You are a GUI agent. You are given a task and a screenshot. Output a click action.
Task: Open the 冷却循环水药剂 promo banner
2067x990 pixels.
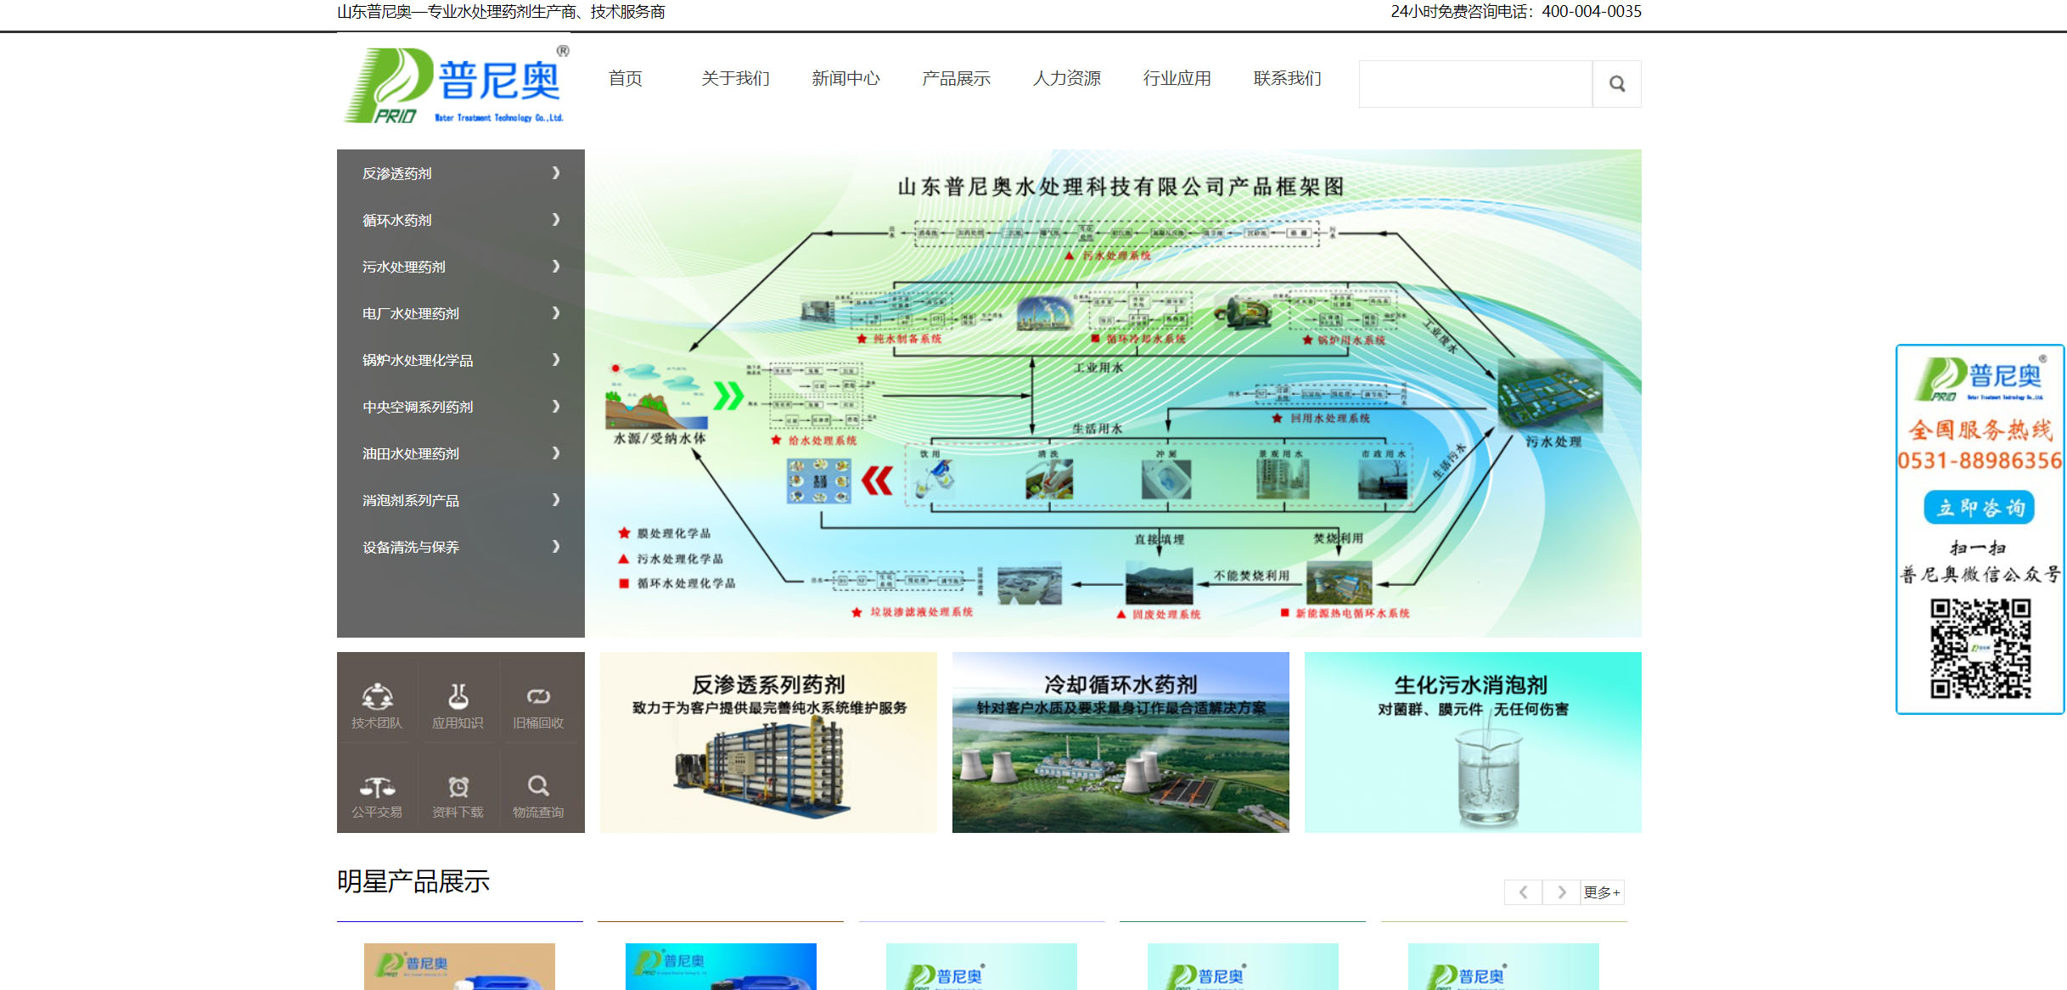1121,742
